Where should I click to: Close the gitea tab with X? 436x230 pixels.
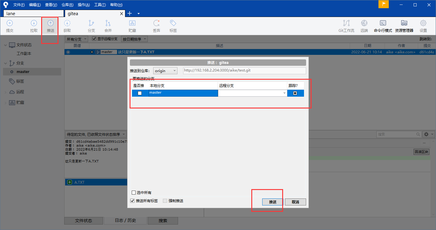click(122, 14)
